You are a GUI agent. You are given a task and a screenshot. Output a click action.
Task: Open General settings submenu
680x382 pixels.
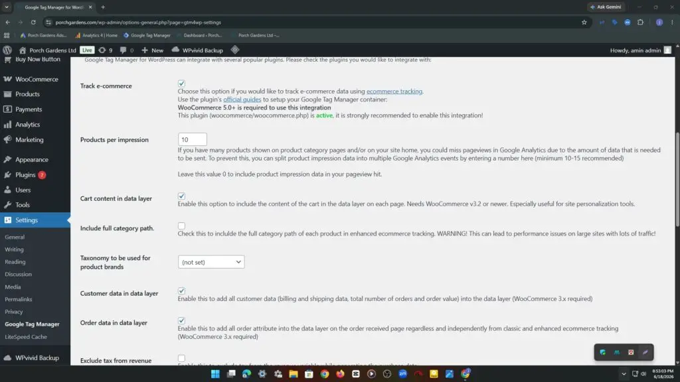[15, 237]
